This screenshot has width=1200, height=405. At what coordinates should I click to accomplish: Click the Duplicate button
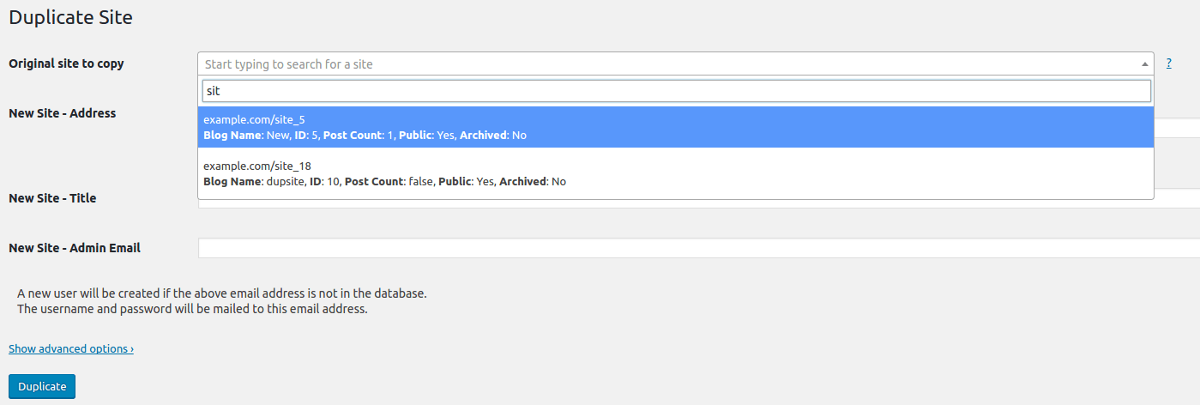pyautogui.click(x=42, y=386)
